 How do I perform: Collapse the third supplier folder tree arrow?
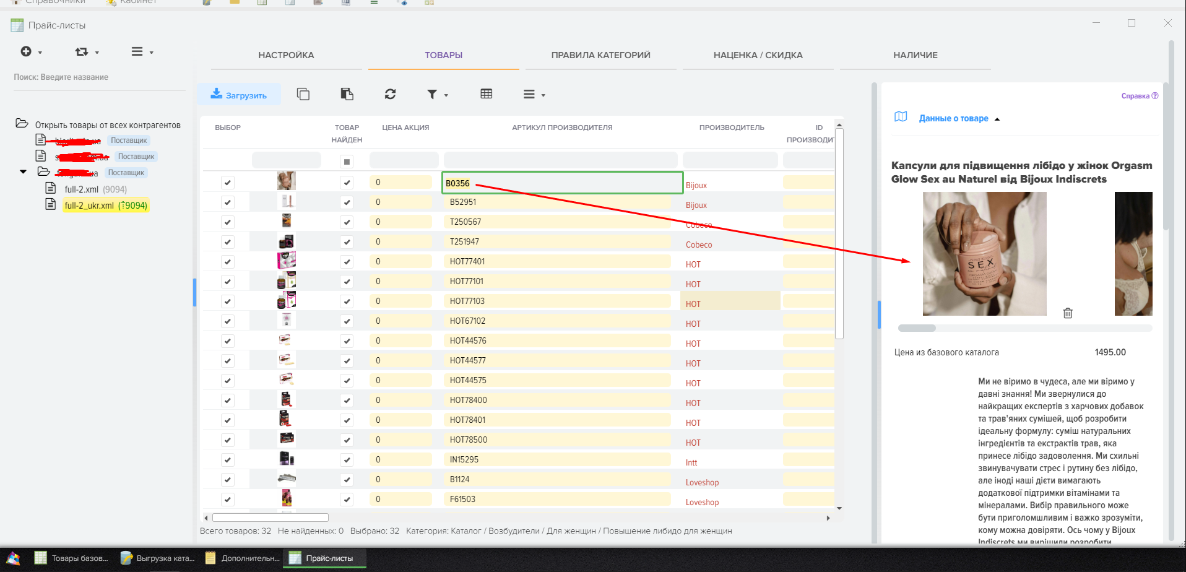click(24, 171)
